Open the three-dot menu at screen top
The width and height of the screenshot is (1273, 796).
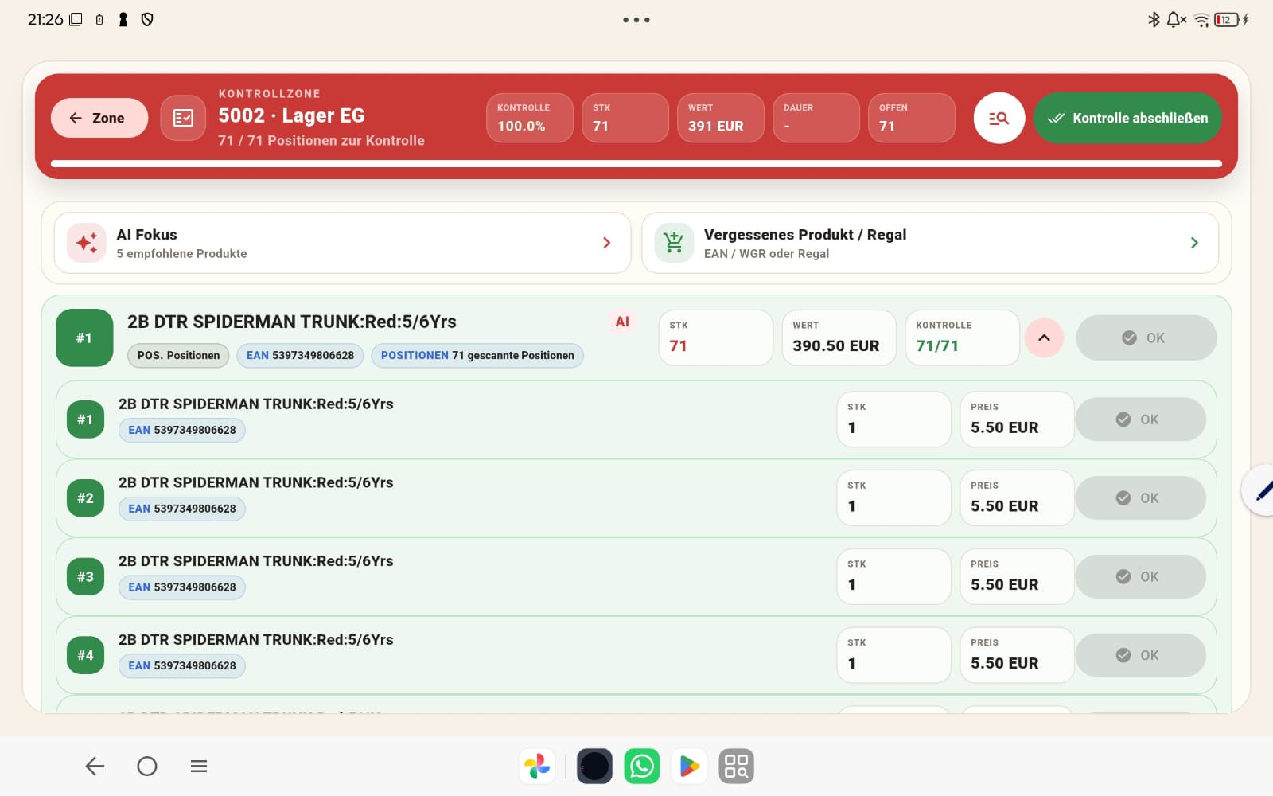click(x=636, y=20)
